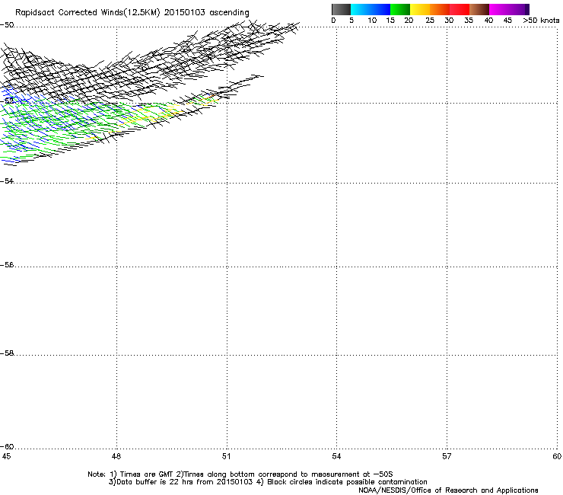Click the longitude label '57'
This screenshot has height=495, width=563.
coord(447,456)
